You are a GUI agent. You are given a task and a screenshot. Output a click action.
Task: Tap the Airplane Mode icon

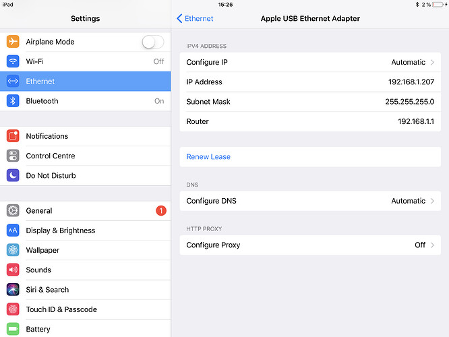(x=13, y=42)
